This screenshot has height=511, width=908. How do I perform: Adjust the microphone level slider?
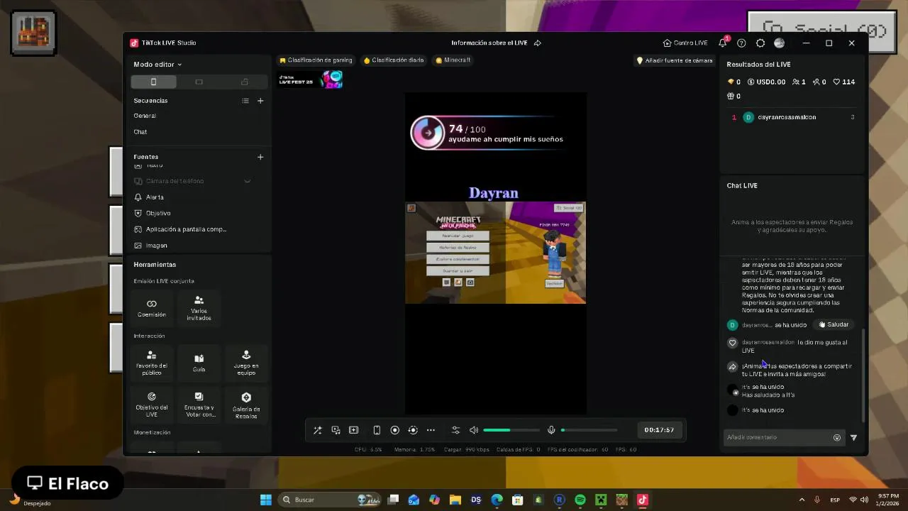point(589,430)
